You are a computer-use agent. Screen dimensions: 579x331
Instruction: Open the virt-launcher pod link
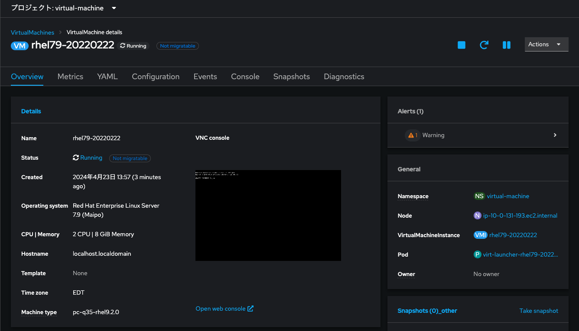[520, 254]
